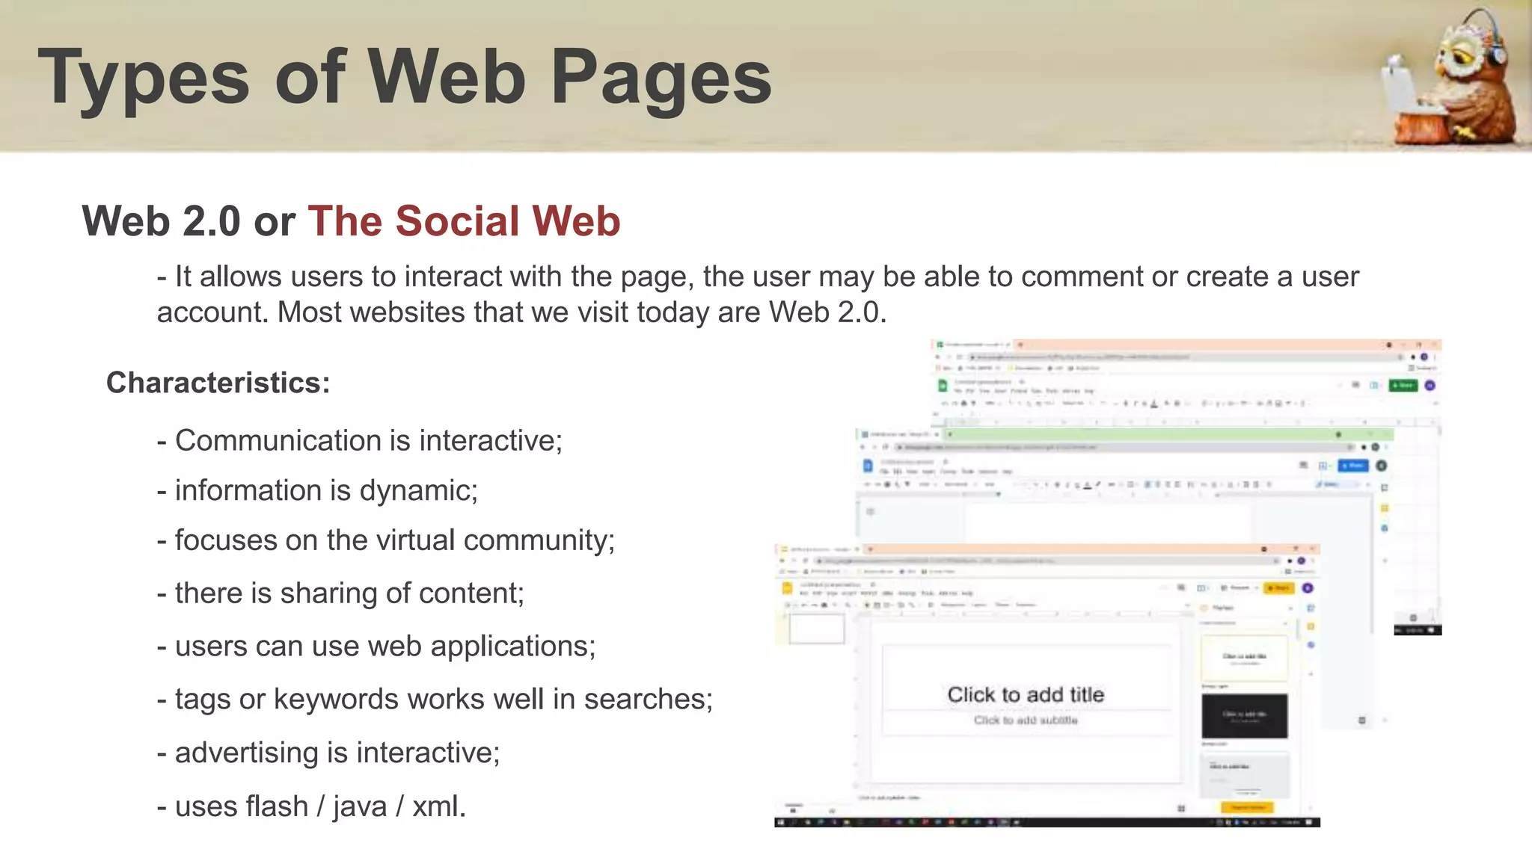1532x861 pixels.
Task: Click the green Google Sheets logo
Action: 943,386
